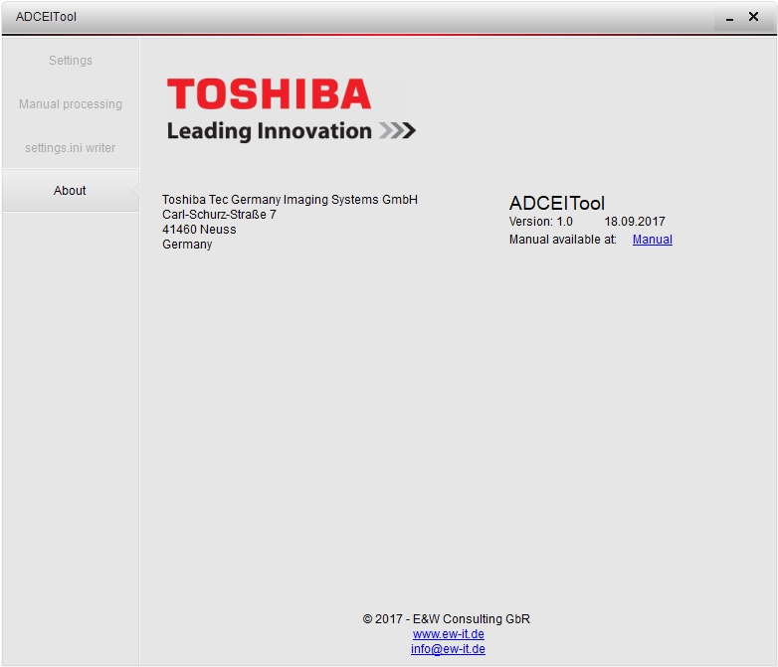
Task: Click the triple chevron arrows icon
Action: point(397,131)
